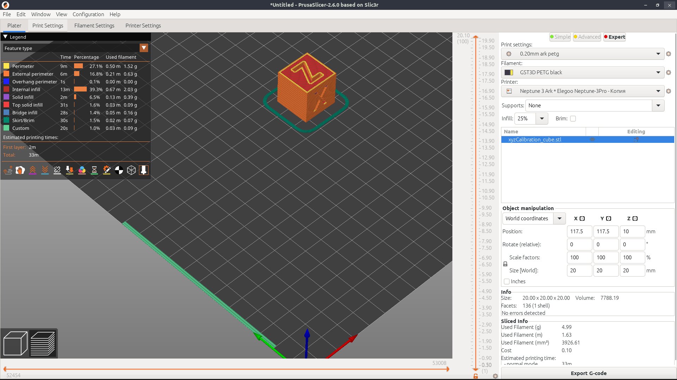This screenshot has height=380, width=677.
Task: Check the Inches checkbox
Action: (x=507, y=281)
